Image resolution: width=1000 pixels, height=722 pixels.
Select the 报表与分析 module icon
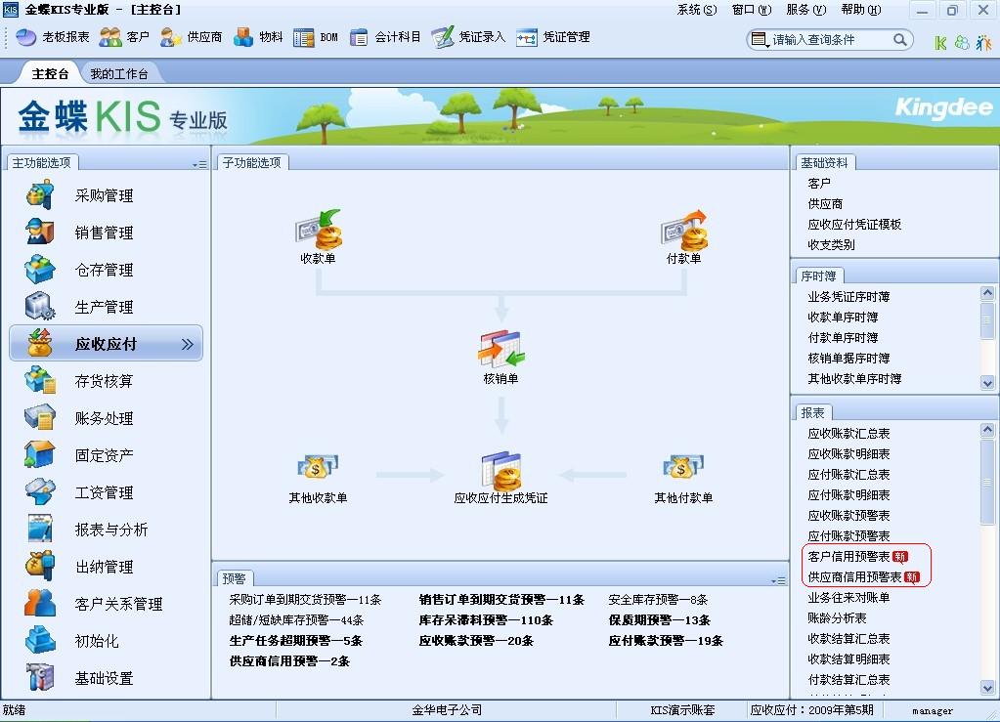(39, 529)
